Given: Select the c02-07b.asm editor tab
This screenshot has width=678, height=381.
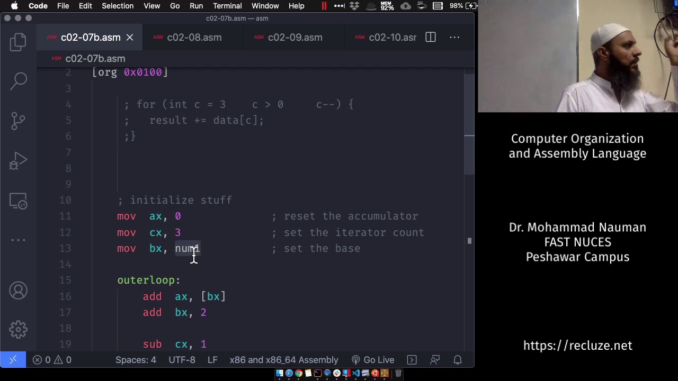Looking at the screenshot, I should click(x=91, y=38).
